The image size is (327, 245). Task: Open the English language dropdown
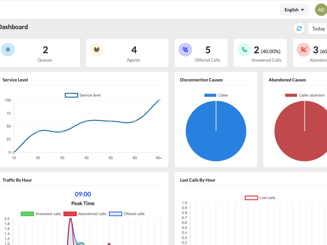pyautogui.click(x=294, y=10)
